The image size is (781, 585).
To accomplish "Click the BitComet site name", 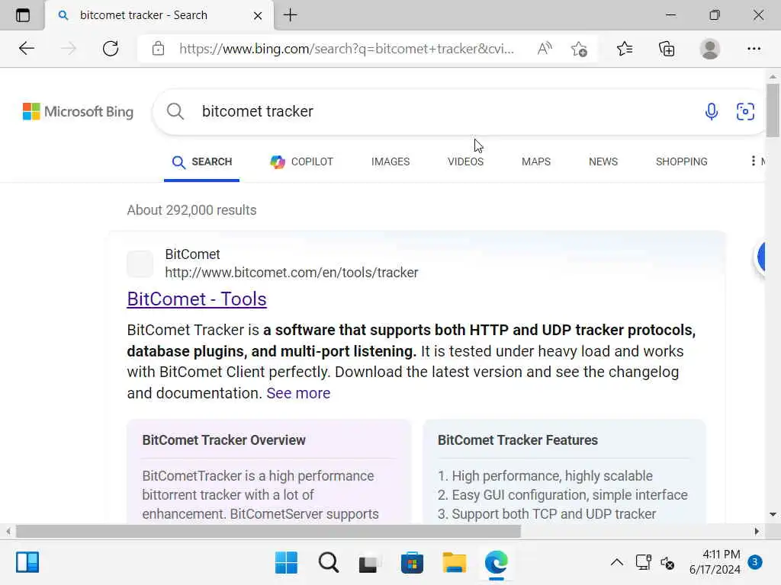I will (x=192, y=254).
